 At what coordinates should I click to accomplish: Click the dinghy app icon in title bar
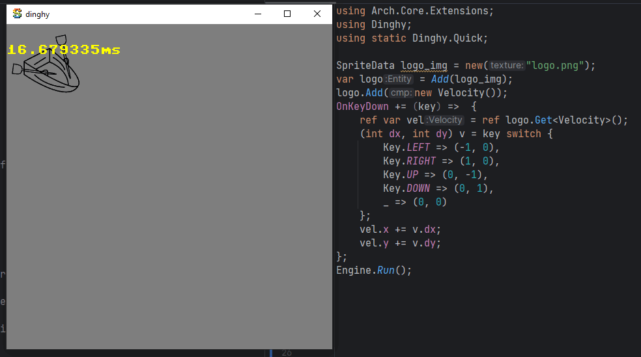click(17, 14)
